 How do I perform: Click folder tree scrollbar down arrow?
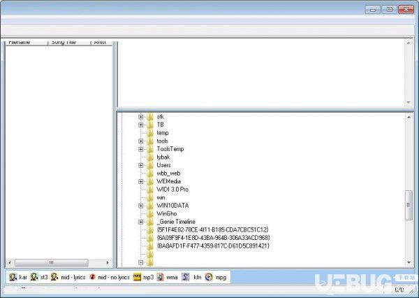tap(409, 262)
